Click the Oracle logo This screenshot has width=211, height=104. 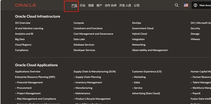tap(25, 5)
